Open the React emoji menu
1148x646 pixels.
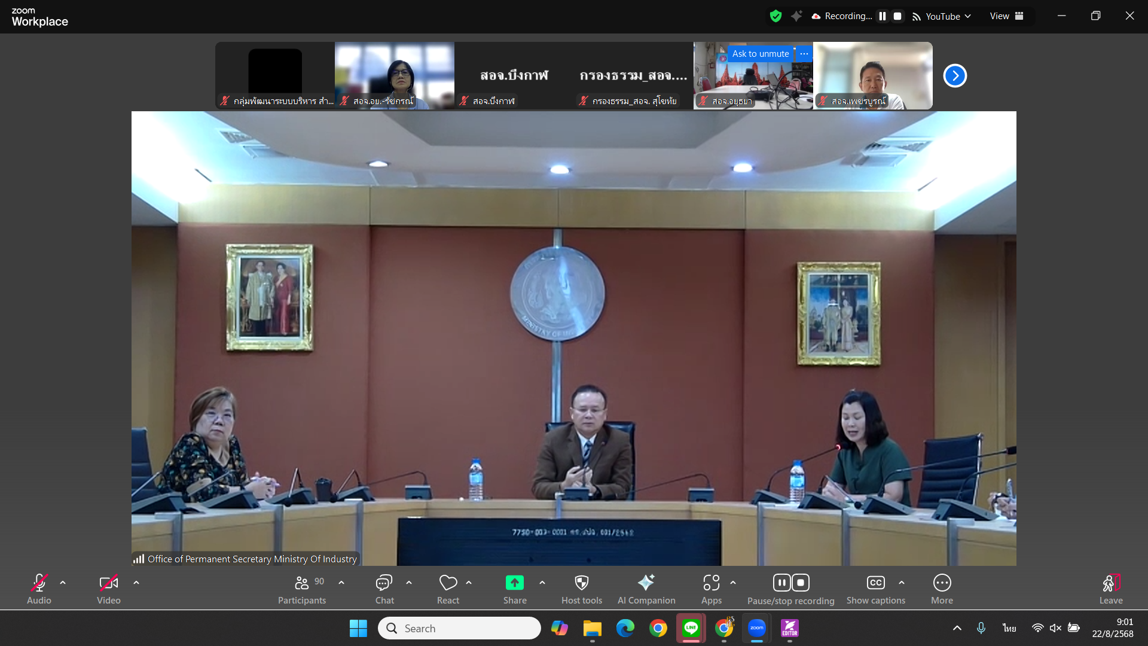point(448,583)
